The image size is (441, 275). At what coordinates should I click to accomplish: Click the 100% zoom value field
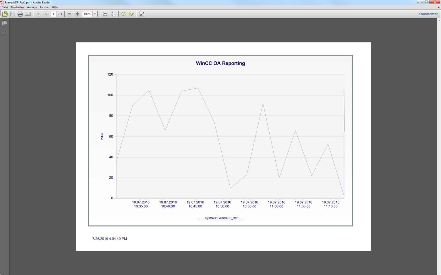point(87,14)
